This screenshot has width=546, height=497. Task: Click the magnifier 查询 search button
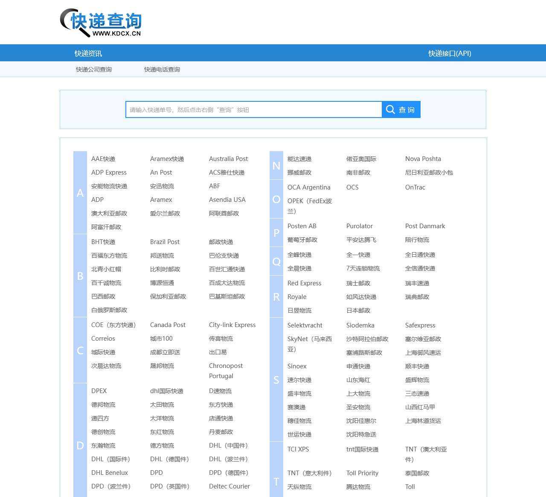(x=401, y=109)
